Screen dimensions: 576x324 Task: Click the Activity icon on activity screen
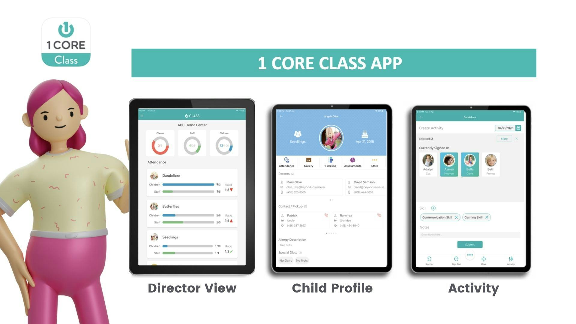(x=510, y=260)
